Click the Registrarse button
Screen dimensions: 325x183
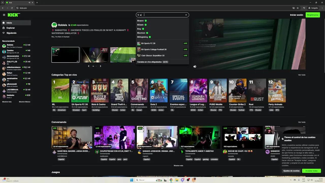pos(313,15)
